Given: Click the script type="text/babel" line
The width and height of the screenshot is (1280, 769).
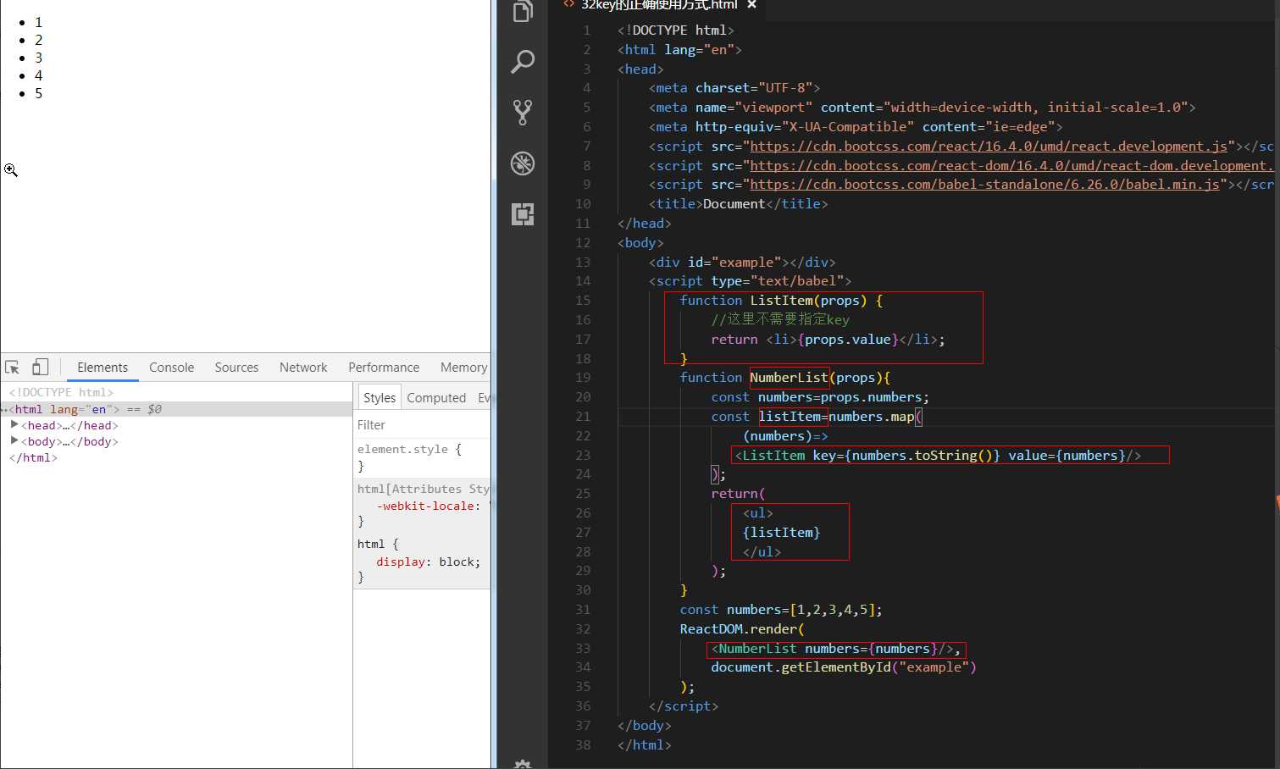Looking at the screenshot, I should pyautogui.click(x=750, y=280).
